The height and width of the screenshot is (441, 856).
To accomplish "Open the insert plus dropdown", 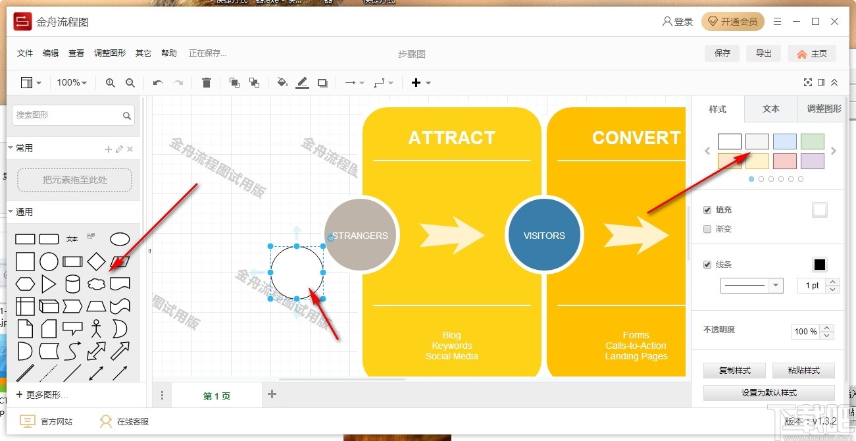I will click(x=421, y=83).
